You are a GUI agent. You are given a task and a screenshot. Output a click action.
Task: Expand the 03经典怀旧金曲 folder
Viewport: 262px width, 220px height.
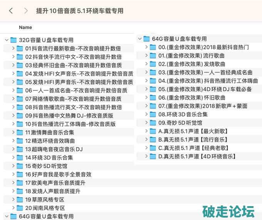(x=13, y=65)
